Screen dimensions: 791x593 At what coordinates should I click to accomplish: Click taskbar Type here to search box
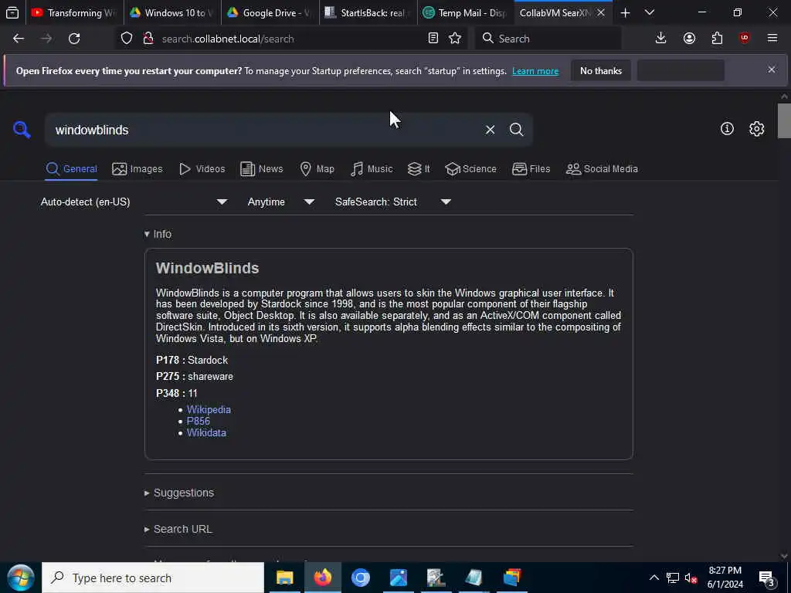click(153, 578)
